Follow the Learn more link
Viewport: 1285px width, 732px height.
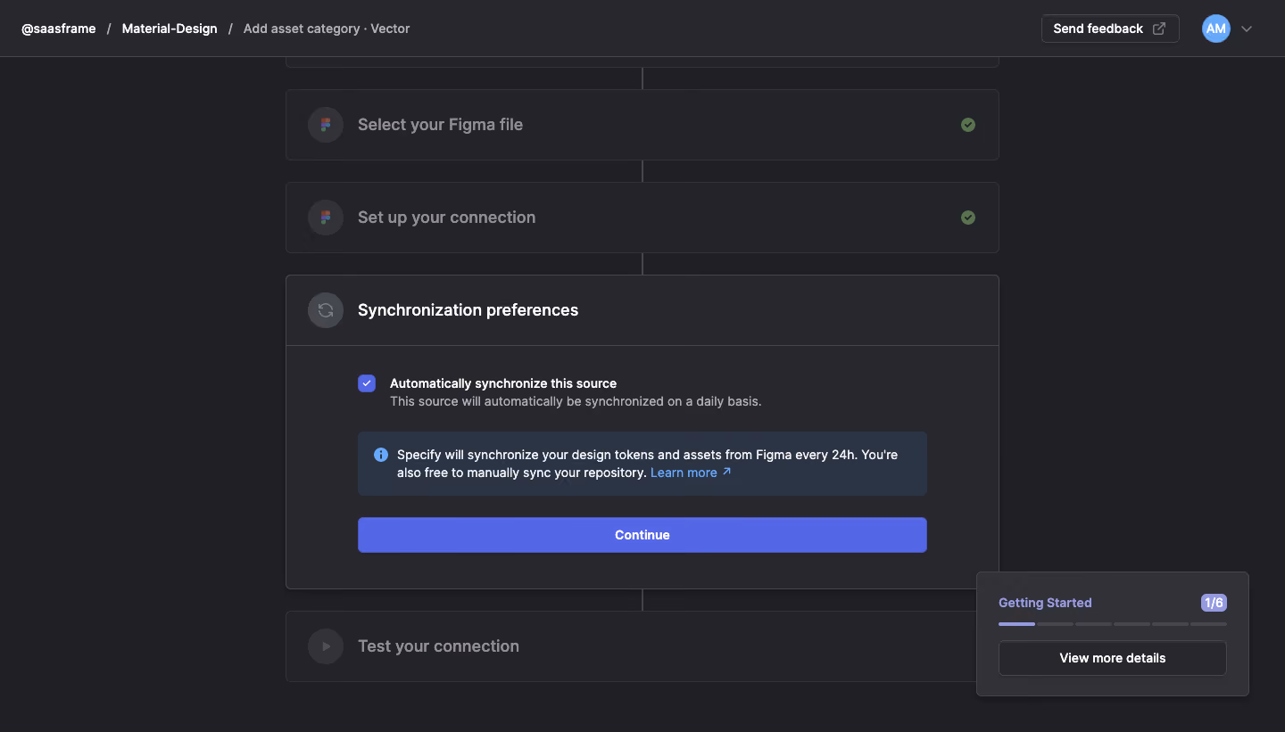pos(691,473)
